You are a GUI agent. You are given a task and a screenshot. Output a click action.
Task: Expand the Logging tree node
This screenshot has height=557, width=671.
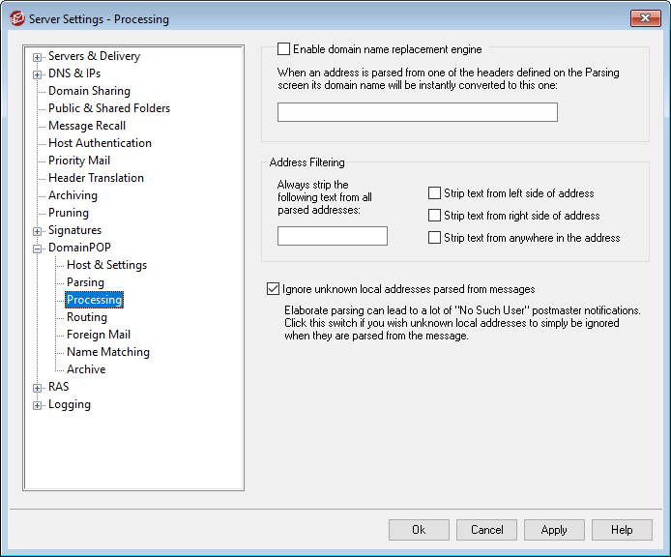click(38, 404)
